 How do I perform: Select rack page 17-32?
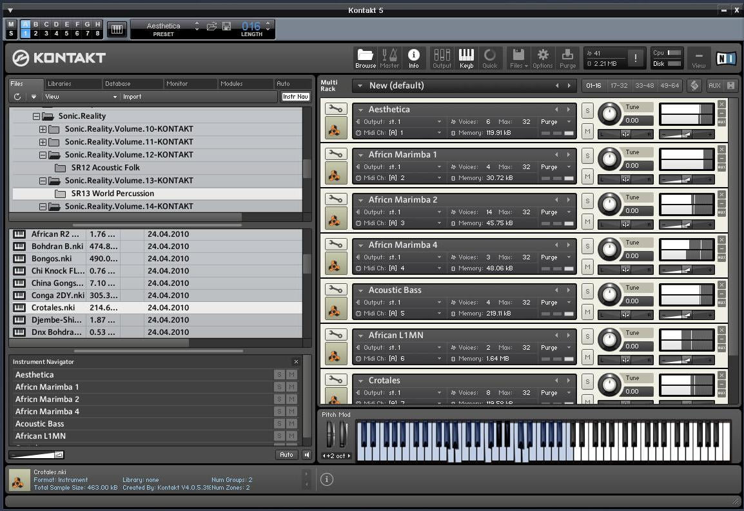(x=619, y=85)
